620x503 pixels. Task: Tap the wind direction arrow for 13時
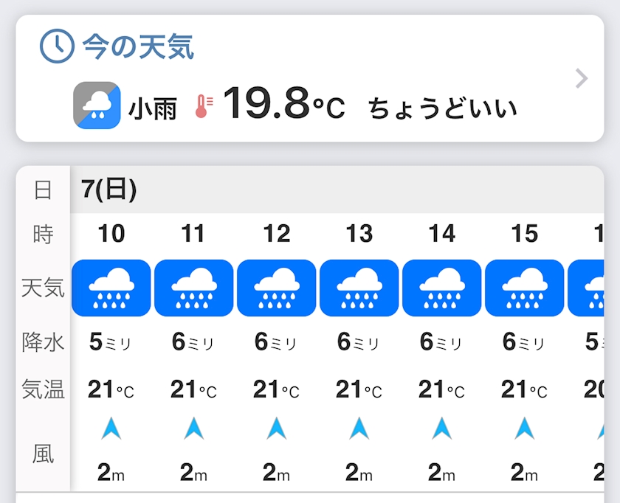(359, 428)
